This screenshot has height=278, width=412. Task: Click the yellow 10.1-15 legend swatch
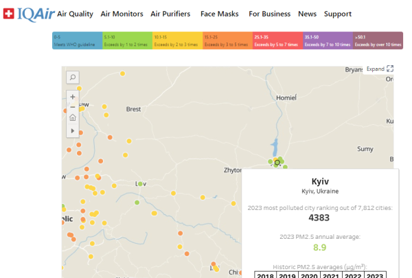click(177, 41)
